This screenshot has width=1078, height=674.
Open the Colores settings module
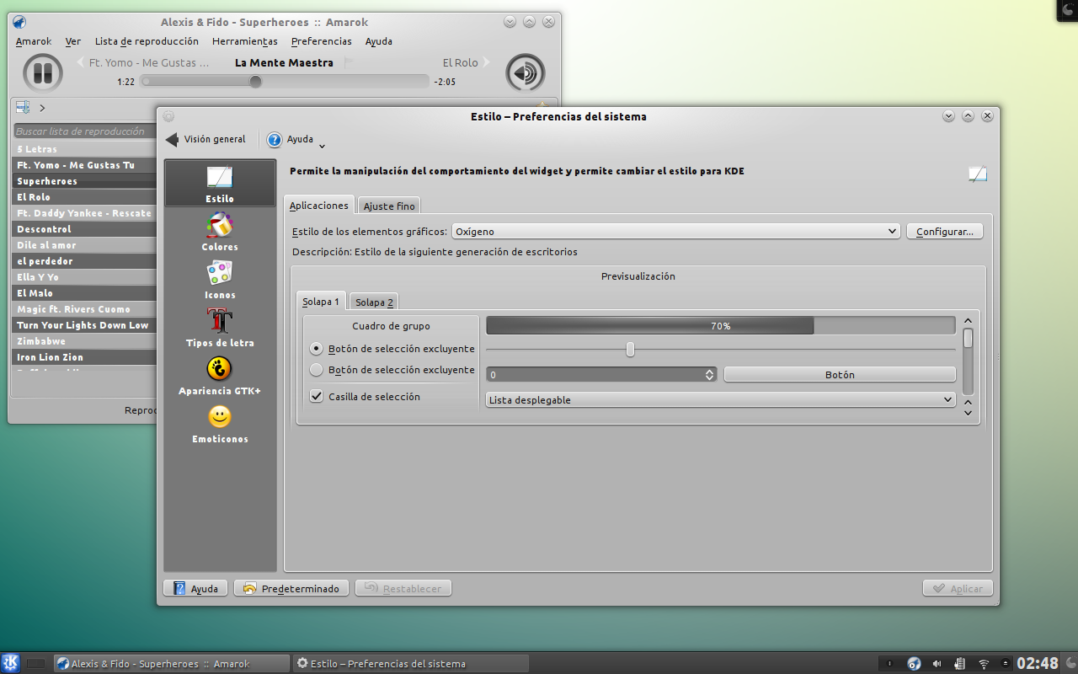pos(220,232)
